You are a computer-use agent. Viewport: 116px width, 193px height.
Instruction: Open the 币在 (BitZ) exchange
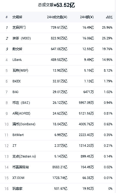(x=57, y=103)
